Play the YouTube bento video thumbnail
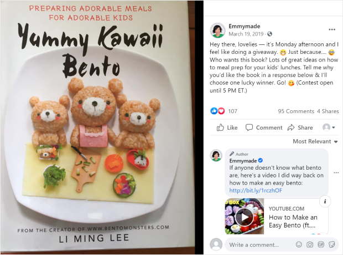 click(245, 217)
